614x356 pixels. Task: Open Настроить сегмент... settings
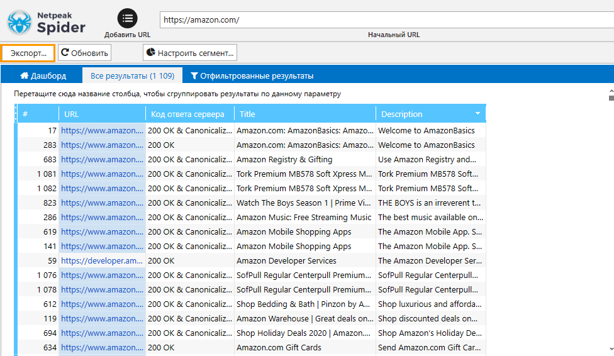click(190, 53)
